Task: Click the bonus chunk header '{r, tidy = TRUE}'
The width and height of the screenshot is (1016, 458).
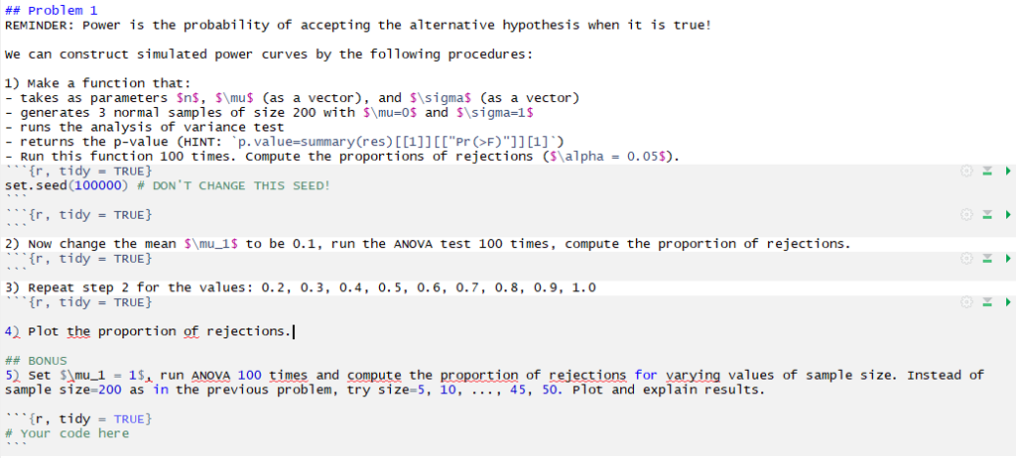Action: pyautogui.click(x=87, y=418)
